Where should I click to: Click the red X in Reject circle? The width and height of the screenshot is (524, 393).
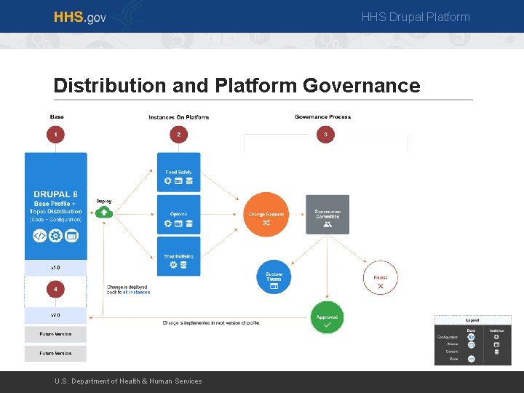(x=381, y=286)
